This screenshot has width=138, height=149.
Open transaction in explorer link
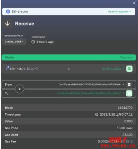120,11
